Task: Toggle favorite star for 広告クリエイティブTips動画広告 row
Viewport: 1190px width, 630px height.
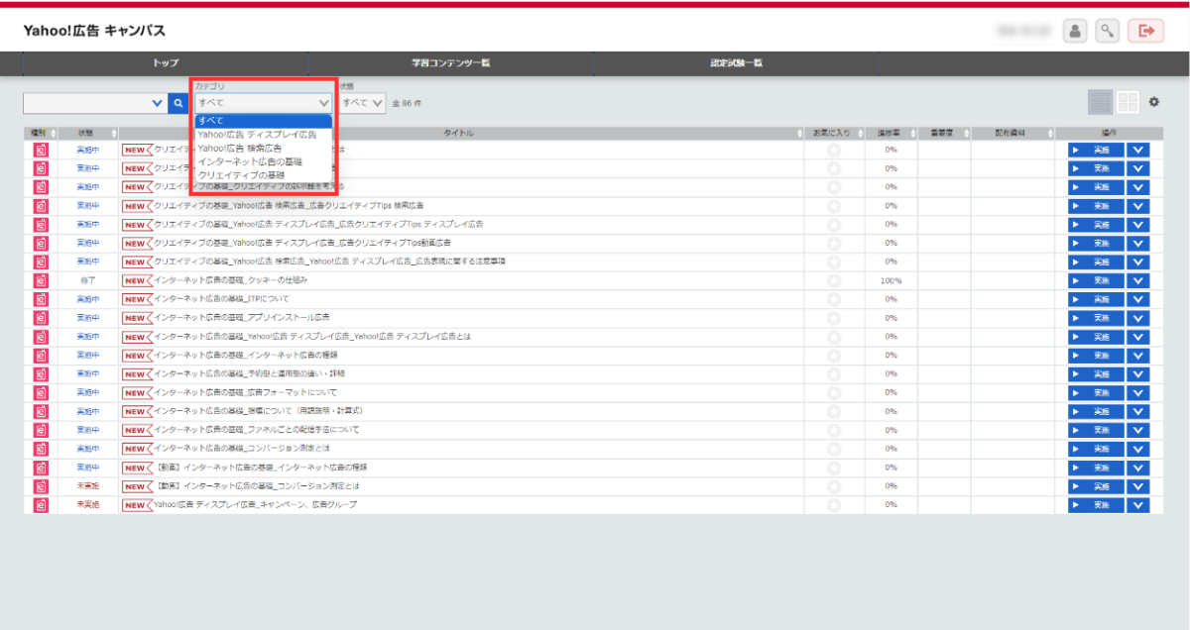Action: click(x=833, y=243)
